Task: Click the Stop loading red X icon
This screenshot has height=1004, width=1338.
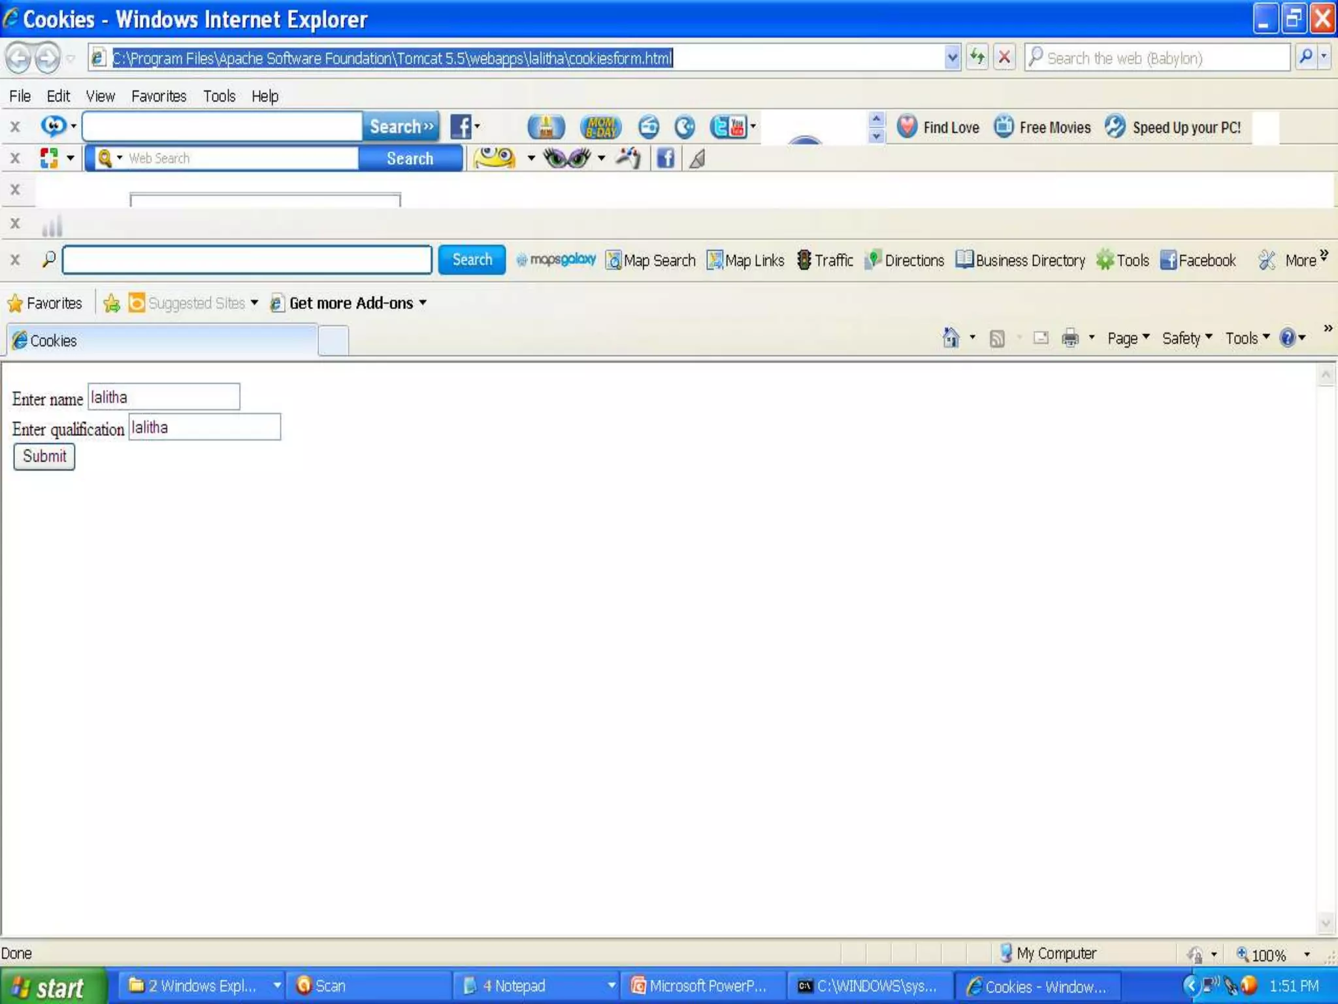Action: pyautogui.click(x=1004, y=58)
